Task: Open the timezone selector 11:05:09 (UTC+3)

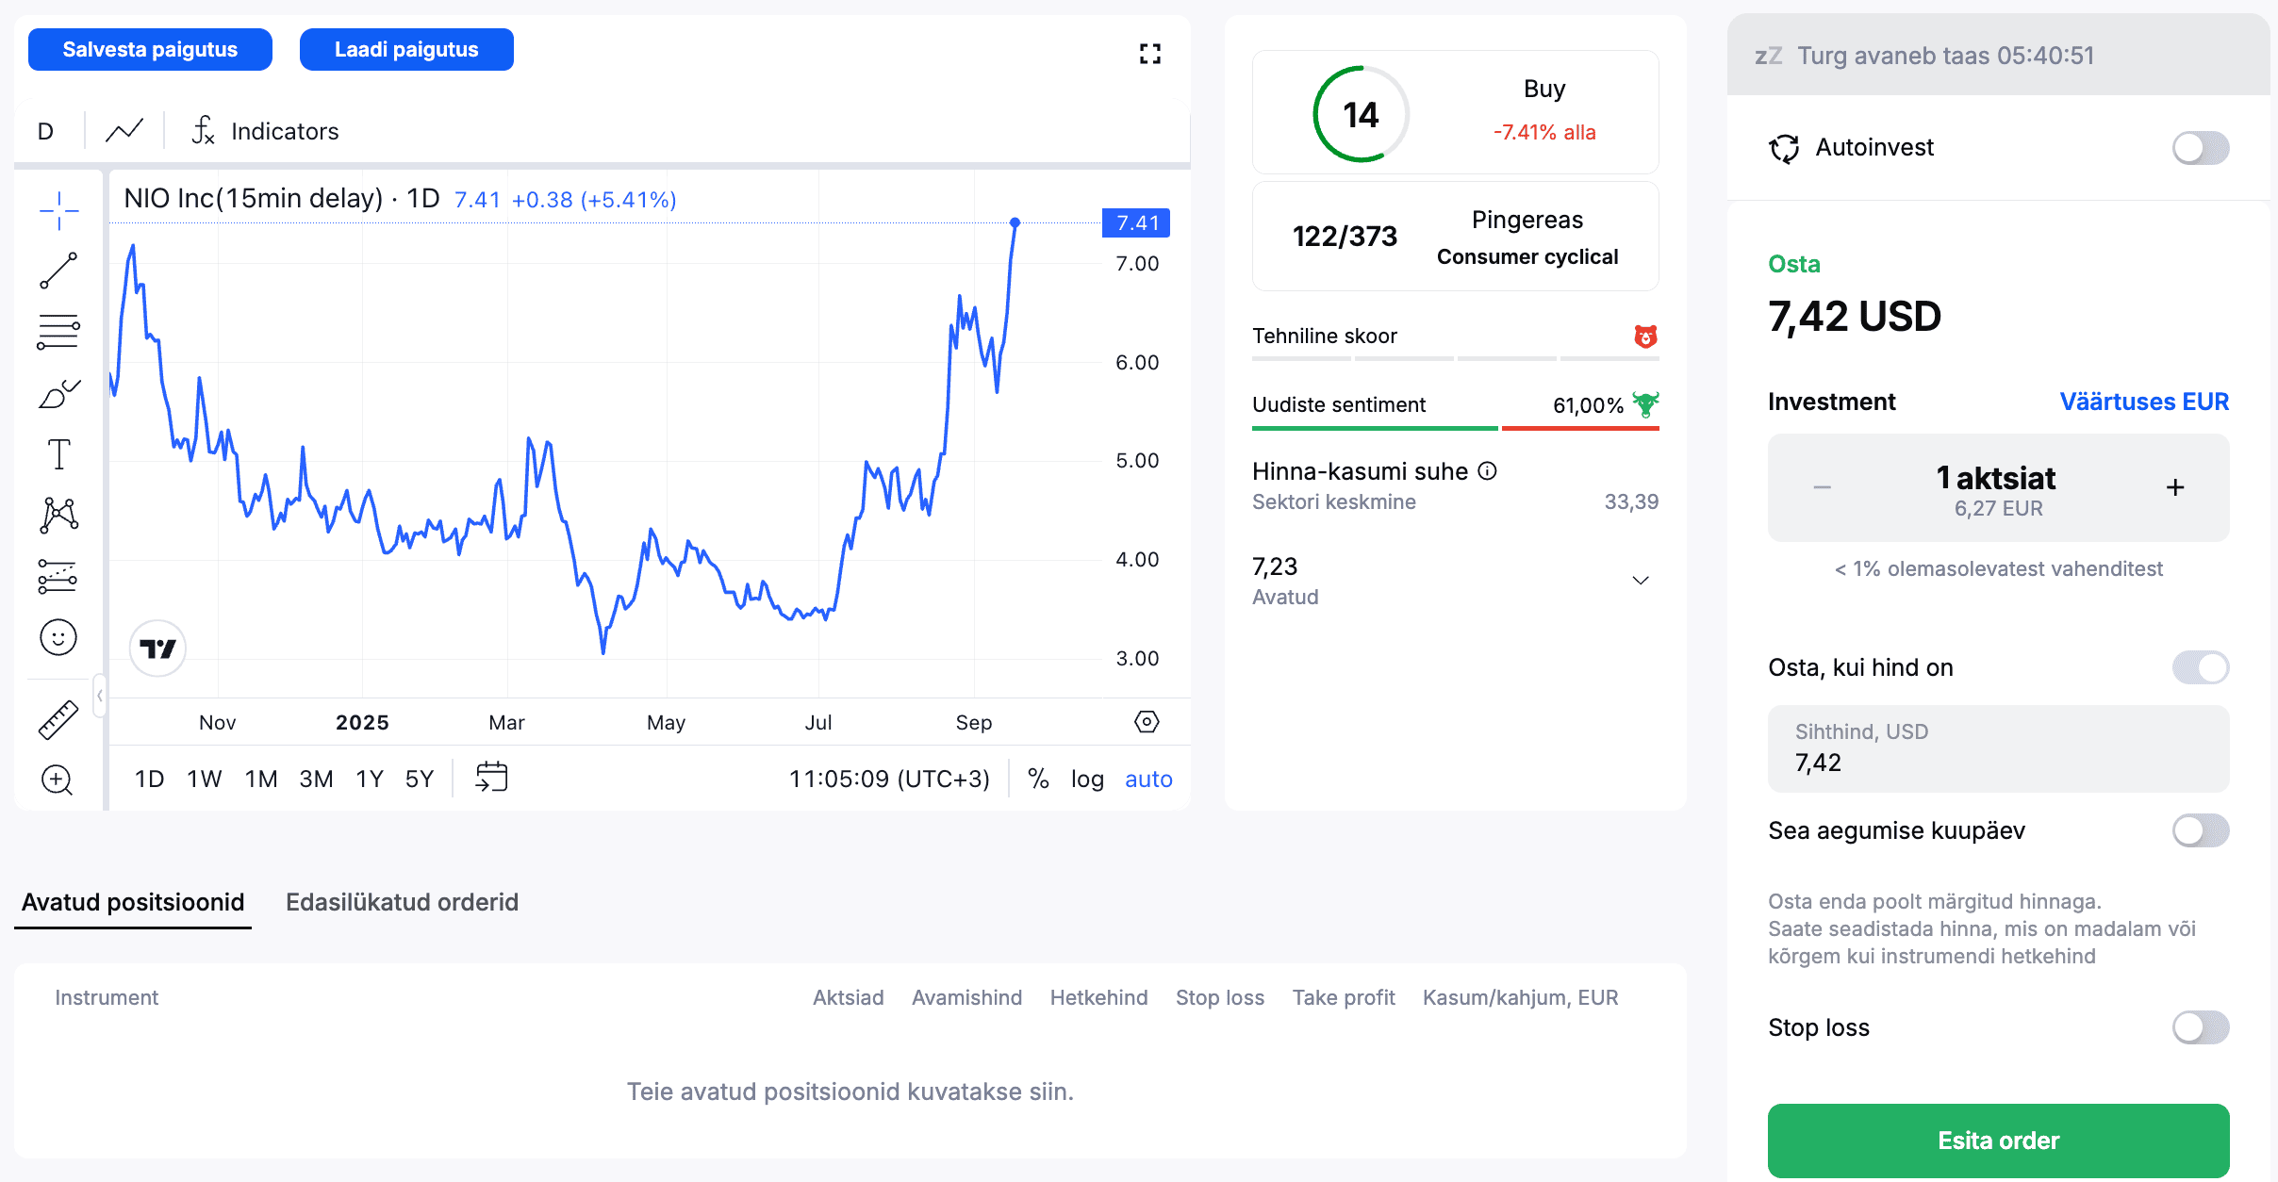Action: (889, 779)
